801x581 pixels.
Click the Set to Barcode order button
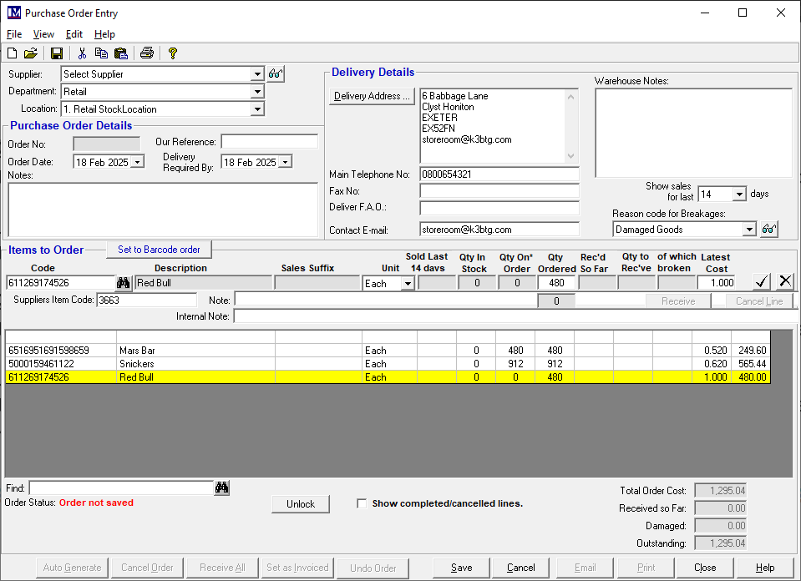[159, 250]
